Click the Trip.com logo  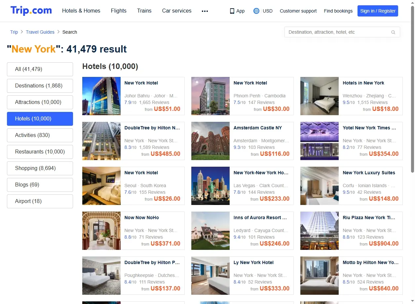pyautogui.click(x=31, y=11)
